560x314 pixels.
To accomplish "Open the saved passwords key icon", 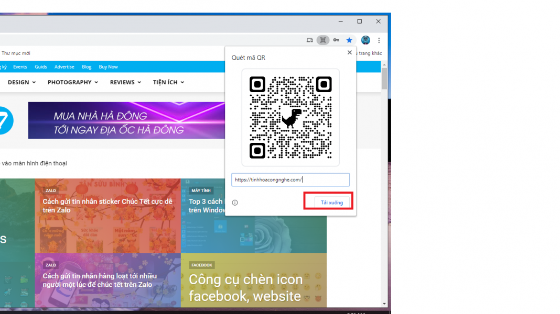I will pyautogui.click(x=336, y=40).
